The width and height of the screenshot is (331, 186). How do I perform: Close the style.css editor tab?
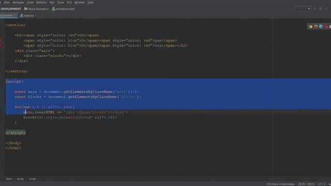pyautogui.click(x=36, y=16)
